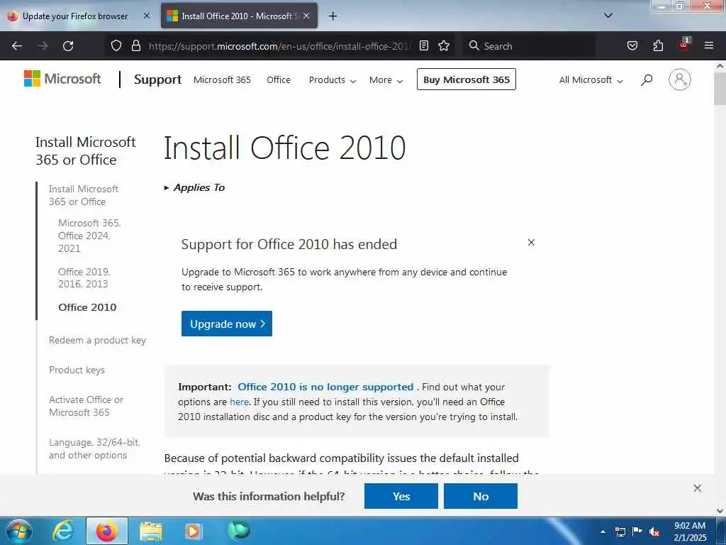726x545 pixels.
Task: Expand the Applies To disclosure triangle
Action: pyautogui.click(x=167, y=187)
